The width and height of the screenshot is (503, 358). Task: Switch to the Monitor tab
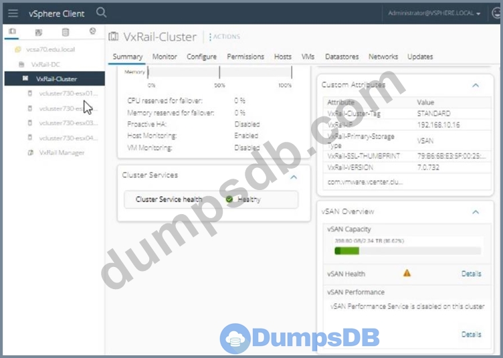(165, 57)
